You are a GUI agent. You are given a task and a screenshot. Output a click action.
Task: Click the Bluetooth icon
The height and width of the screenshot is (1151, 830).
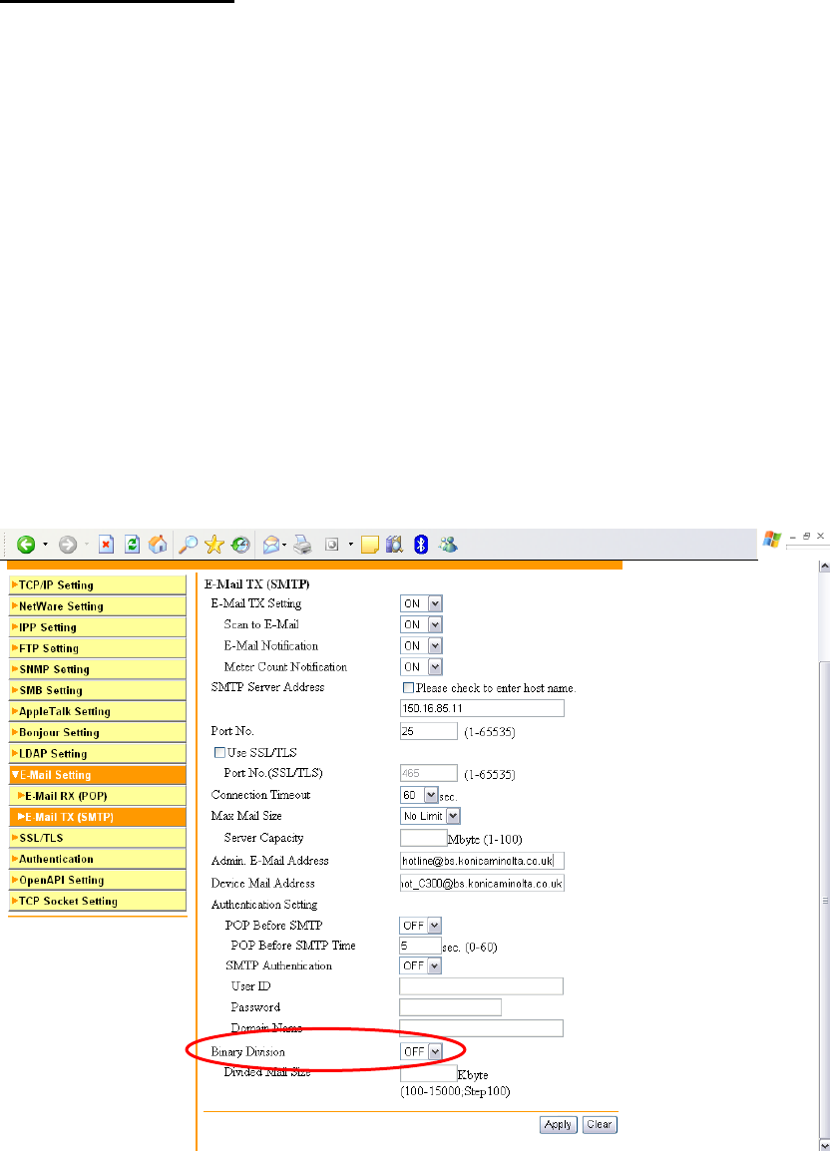click(x=421, y=544)
